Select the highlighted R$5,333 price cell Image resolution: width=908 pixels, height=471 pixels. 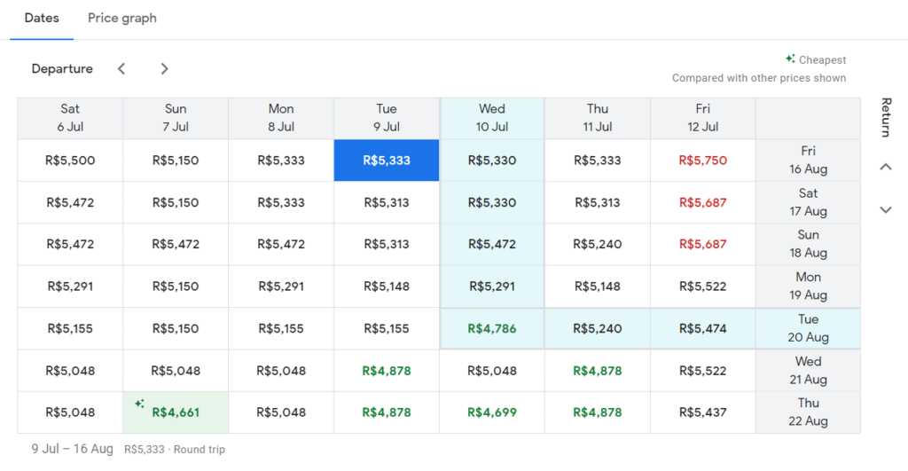387,161
